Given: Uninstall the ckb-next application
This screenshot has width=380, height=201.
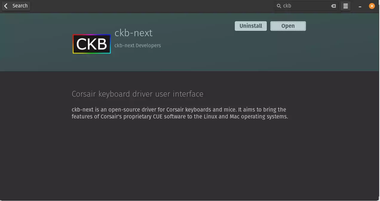Looking at the screenshot, I should pyautogui.click(x=251, y=26).
